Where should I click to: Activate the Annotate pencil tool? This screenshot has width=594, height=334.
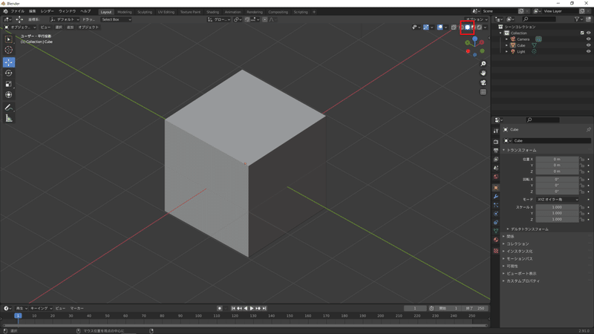[9, 108]
